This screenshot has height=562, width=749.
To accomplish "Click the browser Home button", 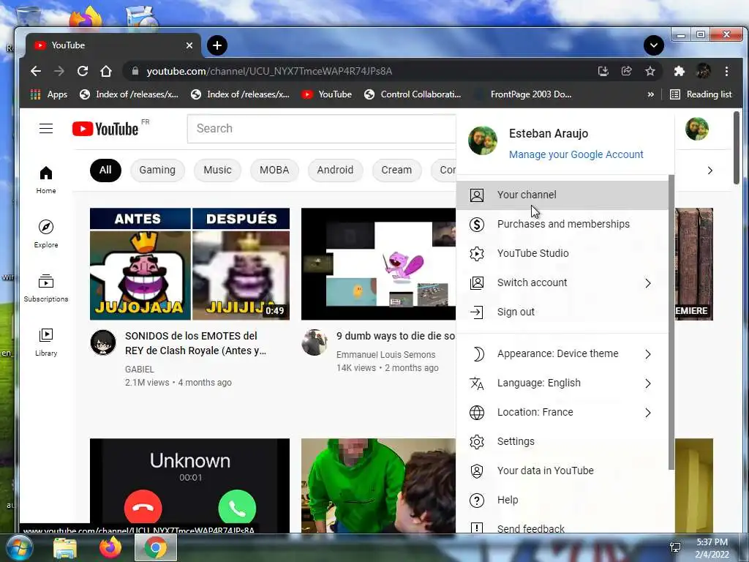I will click(106, 71).
